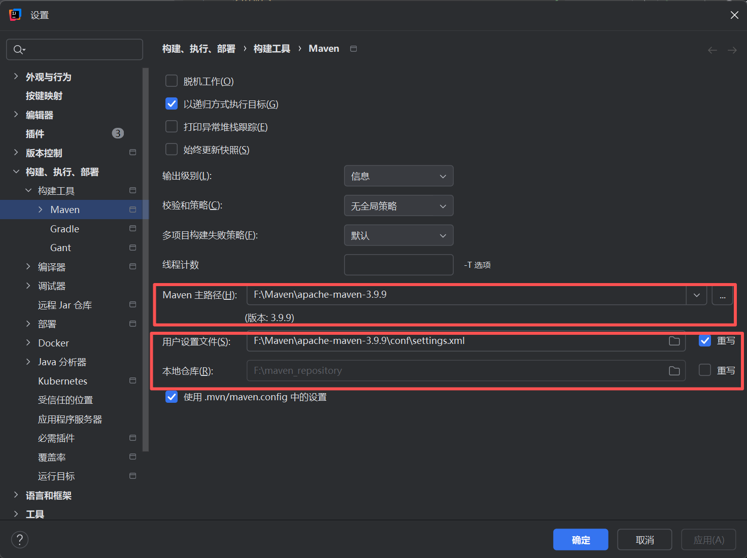
Task: Expand 调试器 tree node
Action: pos(28,286)
